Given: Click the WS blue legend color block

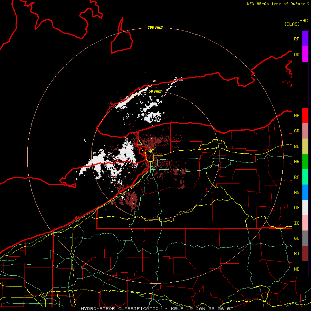Looking at the screenshot, I should (305, 192).
